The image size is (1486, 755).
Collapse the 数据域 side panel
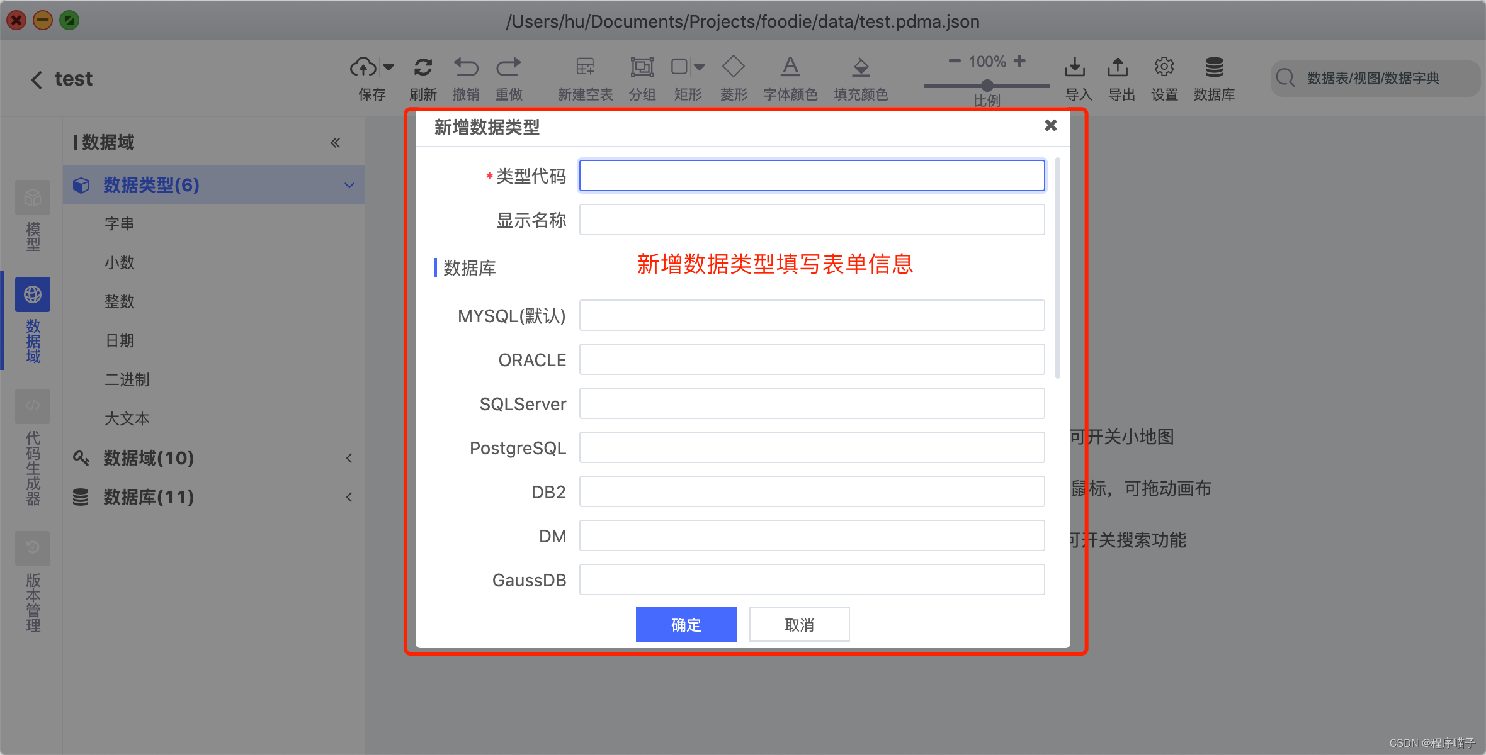click(x=335, y=143)
